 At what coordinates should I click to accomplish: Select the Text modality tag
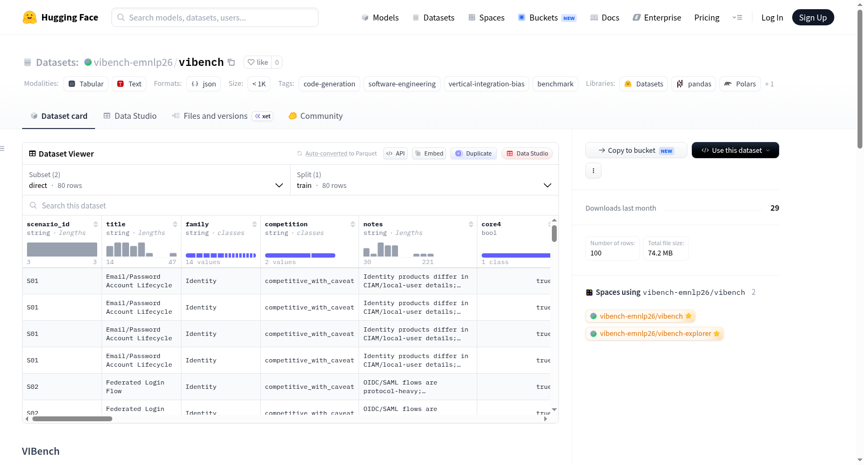(129, 84)
